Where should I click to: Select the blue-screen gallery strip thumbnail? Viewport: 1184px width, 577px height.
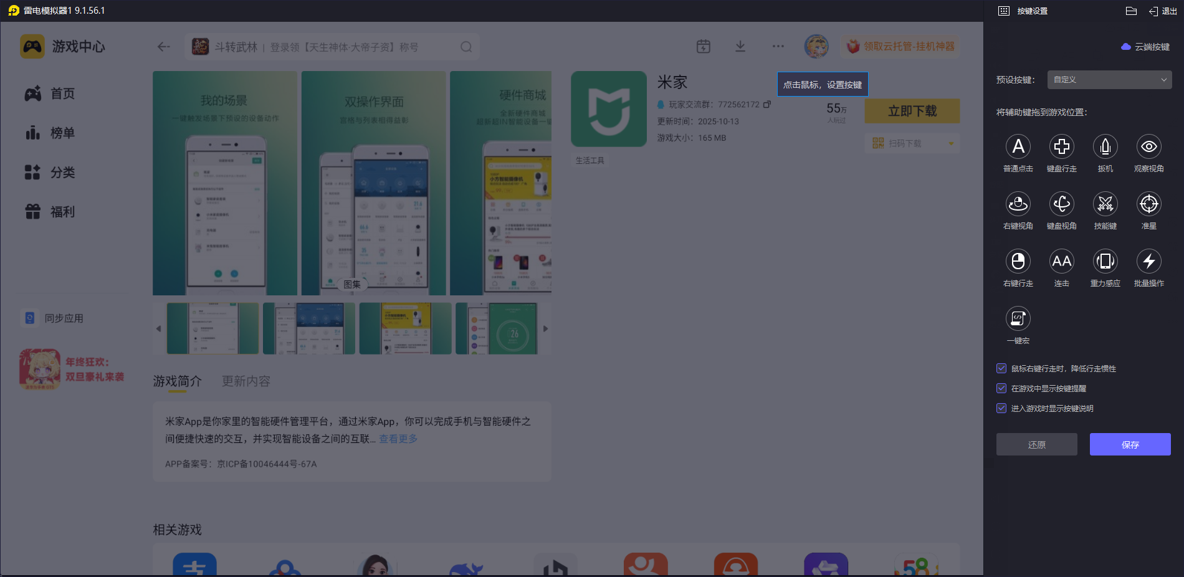click(309, 328)
